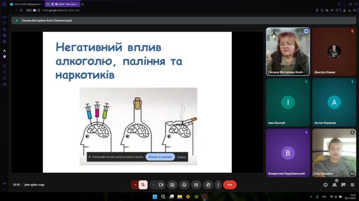
Task: Select Ігор Шведюк's video tile
Action: pyautogui.click(x=334, y=153)
